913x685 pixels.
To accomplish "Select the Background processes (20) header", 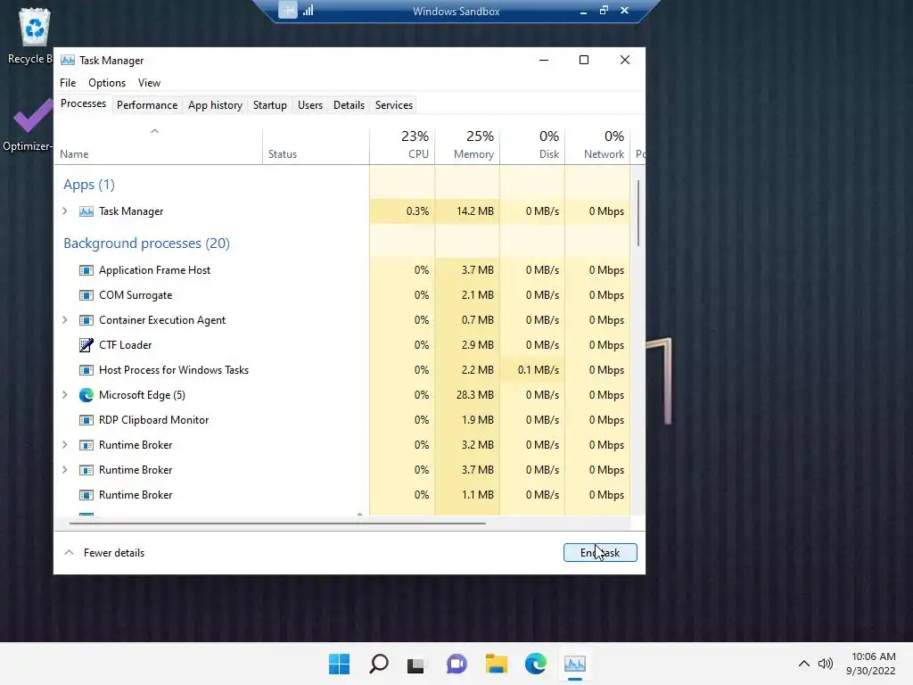I will (x=147, y=243).
